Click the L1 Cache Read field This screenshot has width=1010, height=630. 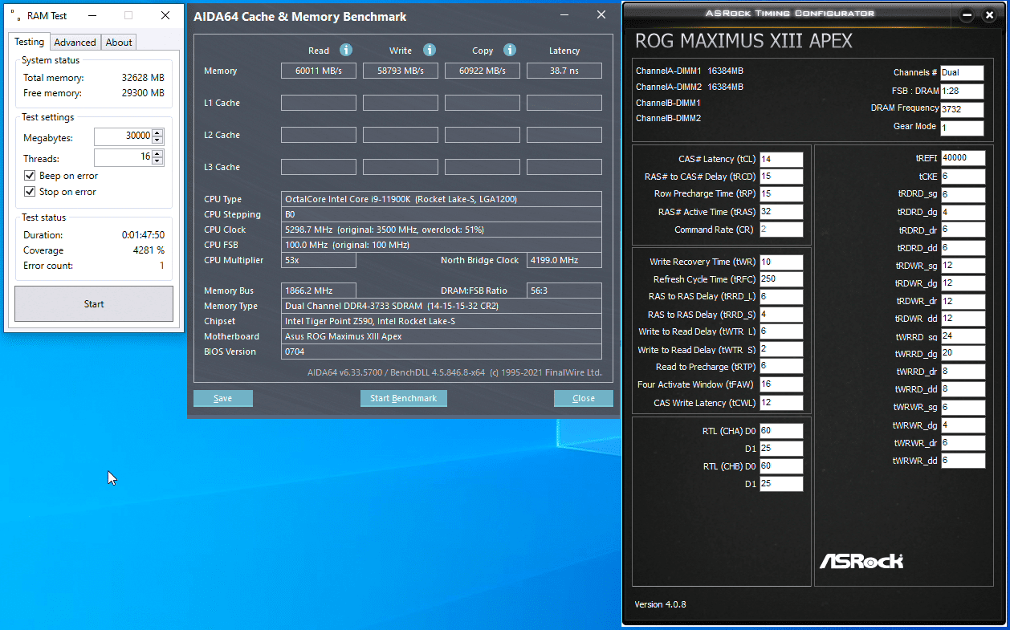click(319, 103)
